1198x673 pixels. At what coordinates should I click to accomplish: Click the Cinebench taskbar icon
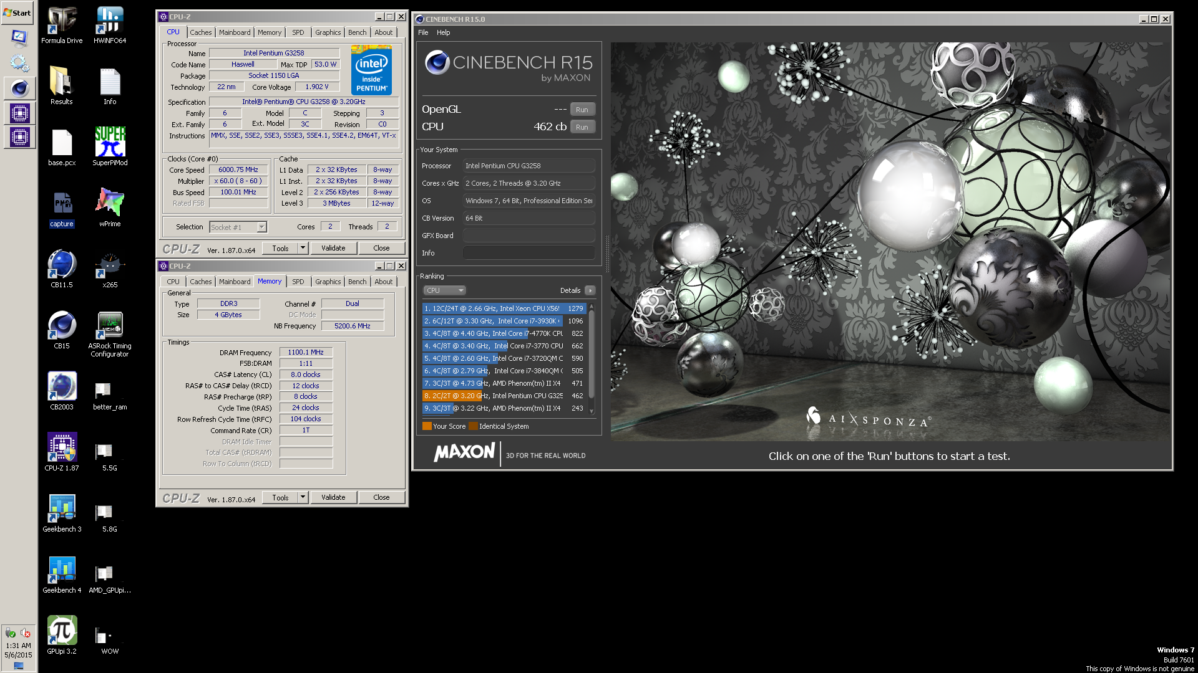click(19, 88)
